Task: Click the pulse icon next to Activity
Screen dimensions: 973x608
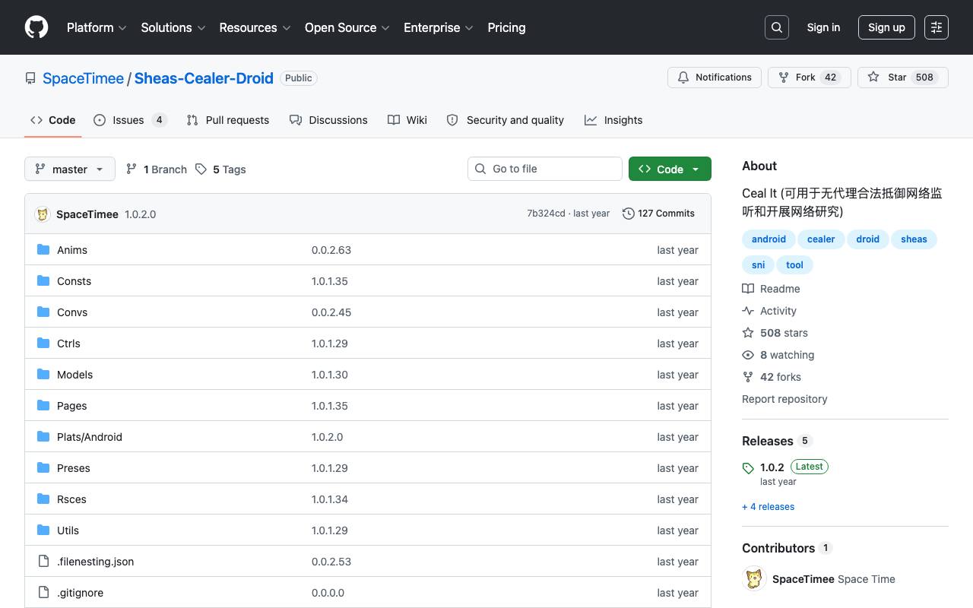Action: (x=748, y=311)
